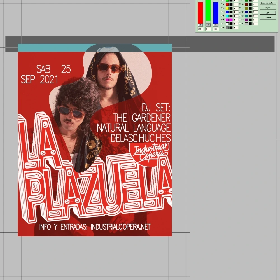The image size is (280, 280).
Task: Click the red swatch in row 2
Action: click(227, 4)
